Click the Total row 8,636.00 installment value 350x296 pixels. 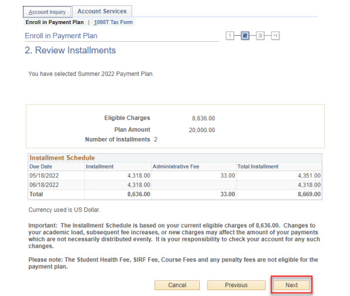(x=138, y=194)
